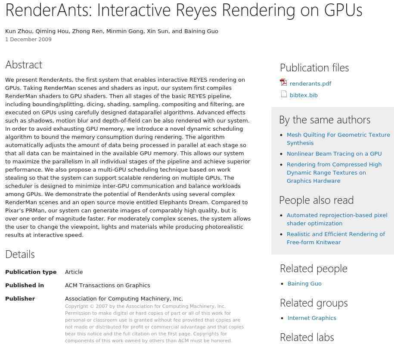
Task: Download the bibtex.bib citation file
Action: (x=304, y=95)
